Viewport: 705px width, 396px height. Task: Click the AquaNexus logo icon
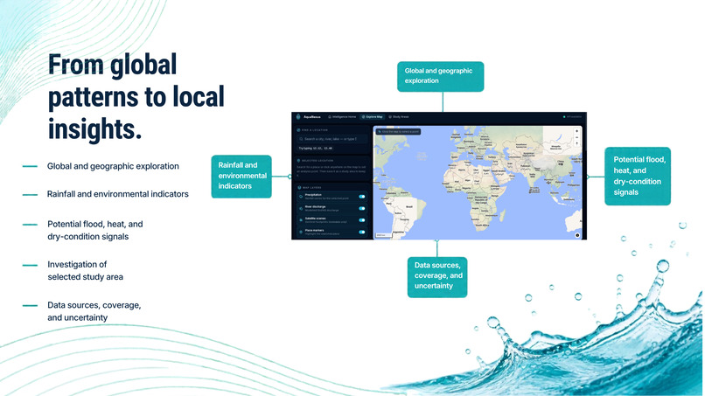pyautogui.click(x=298, y=117)
